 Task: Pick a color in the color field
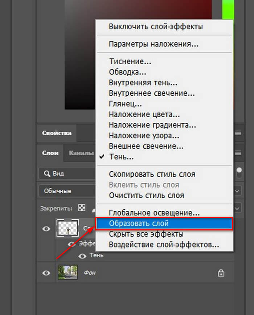pos(80,55)
